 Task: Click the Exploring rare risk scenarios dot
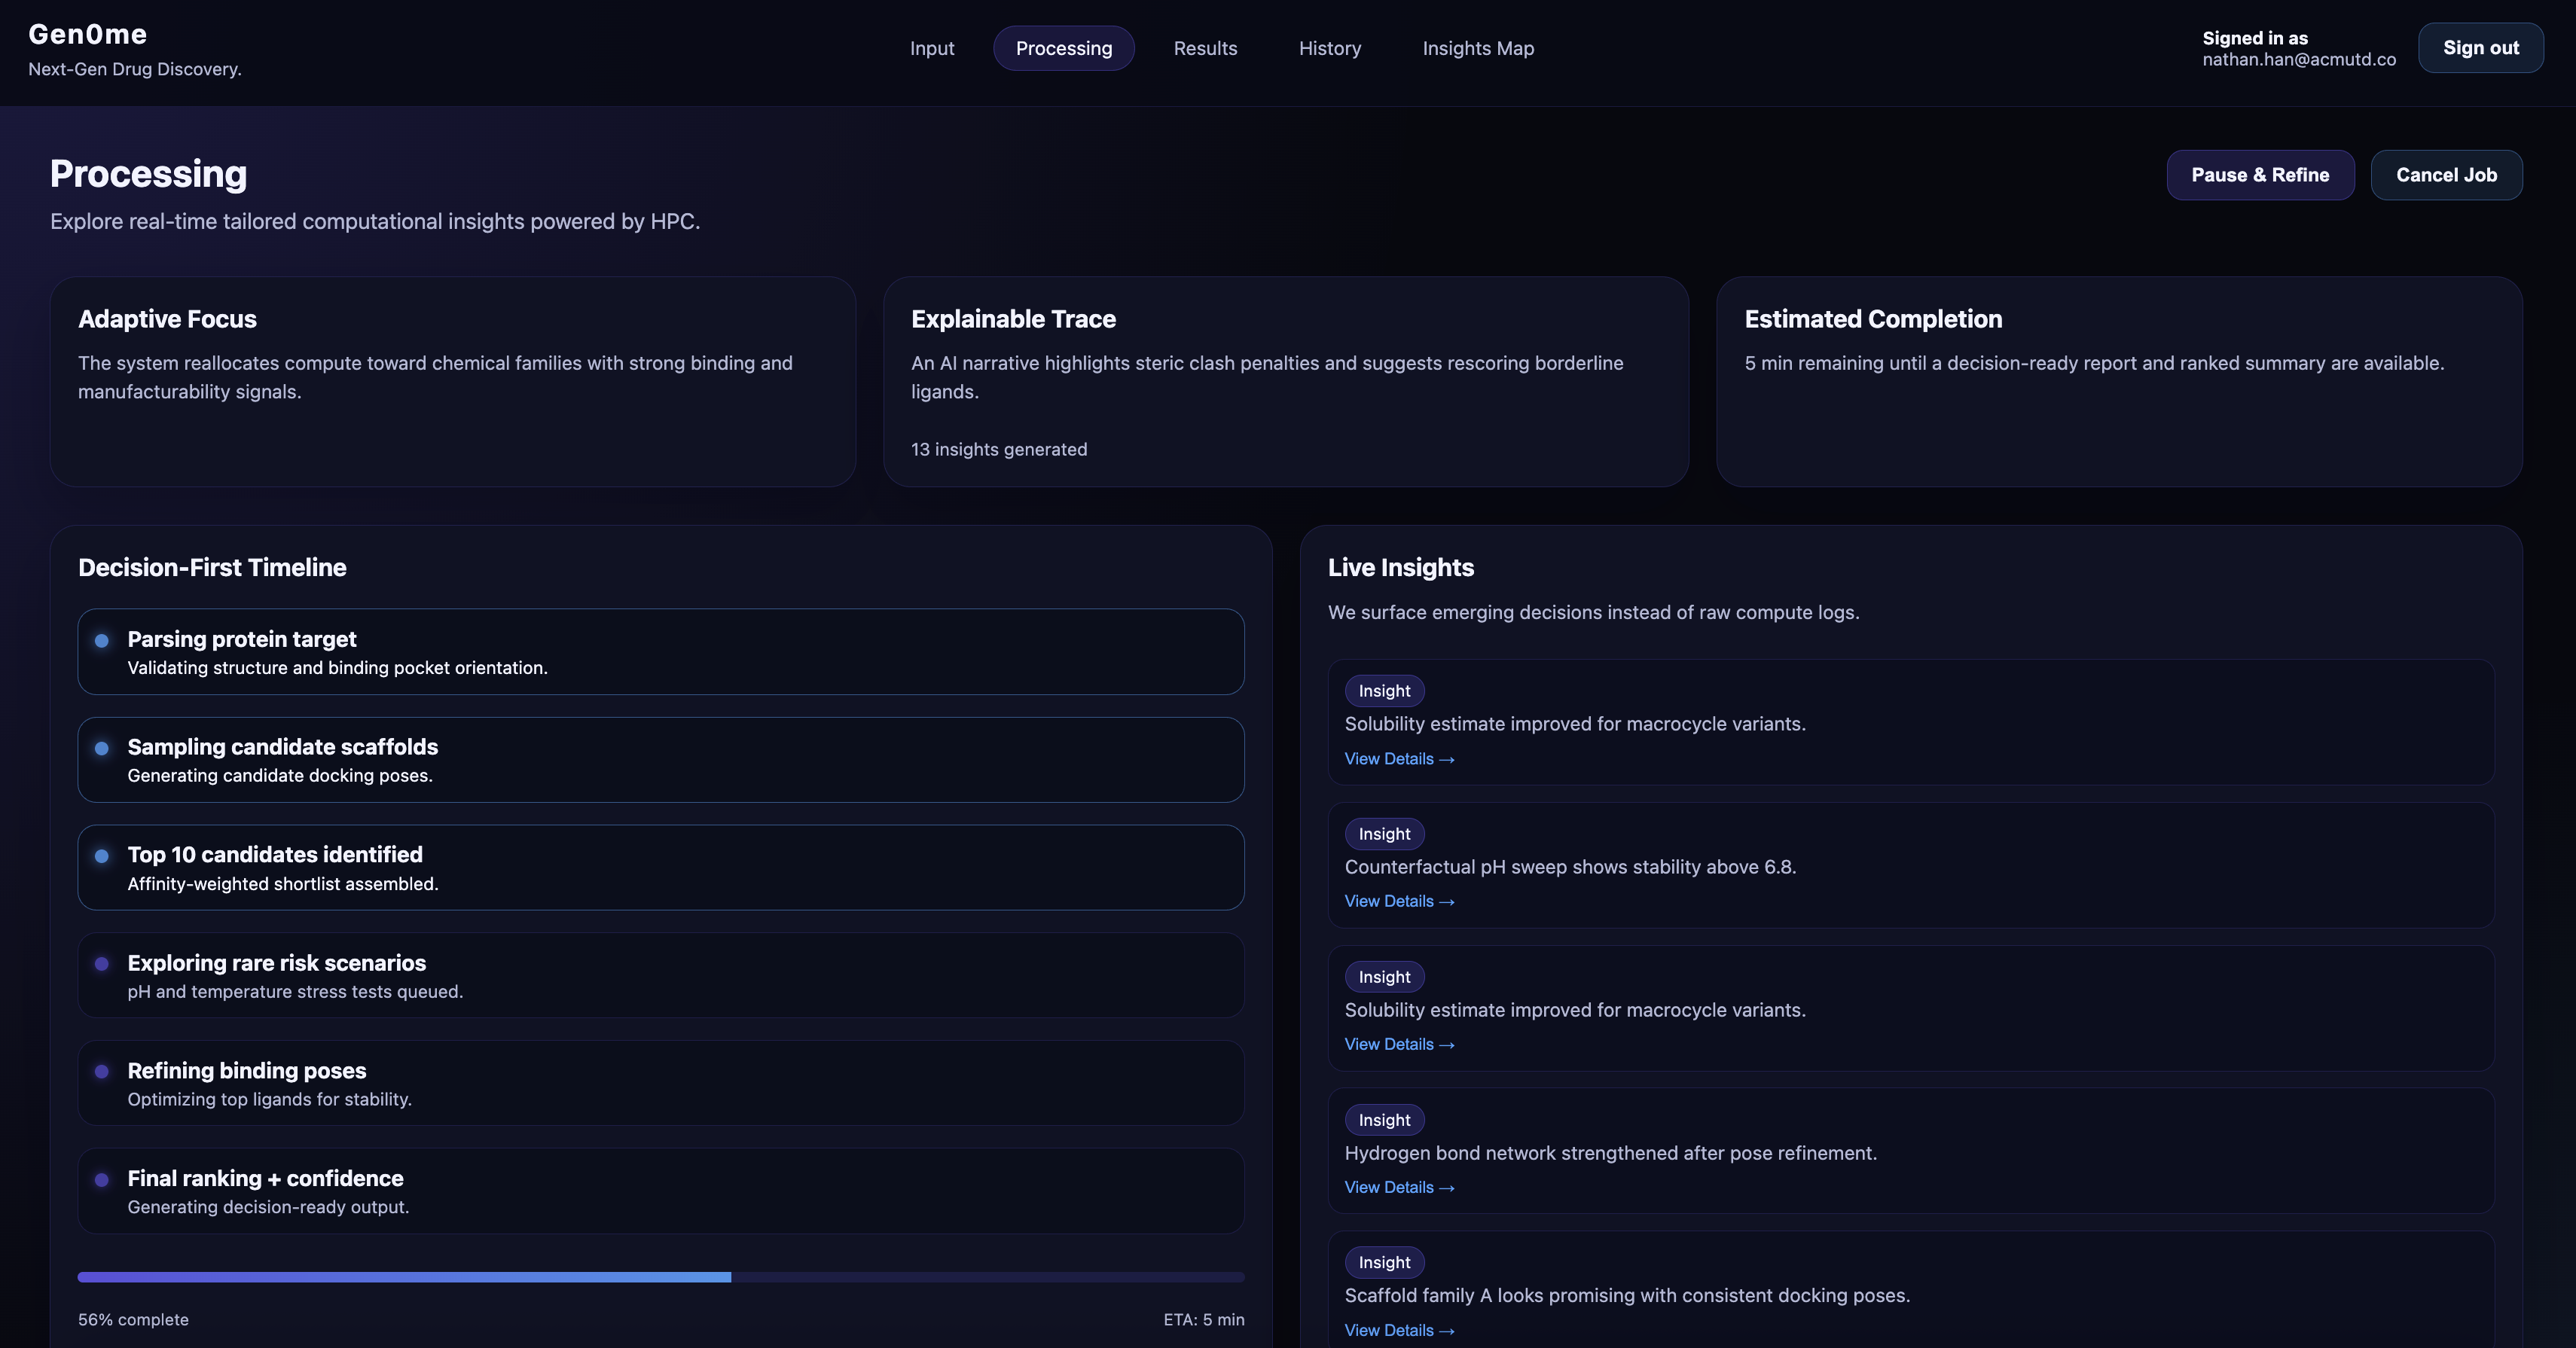[102, 964]
